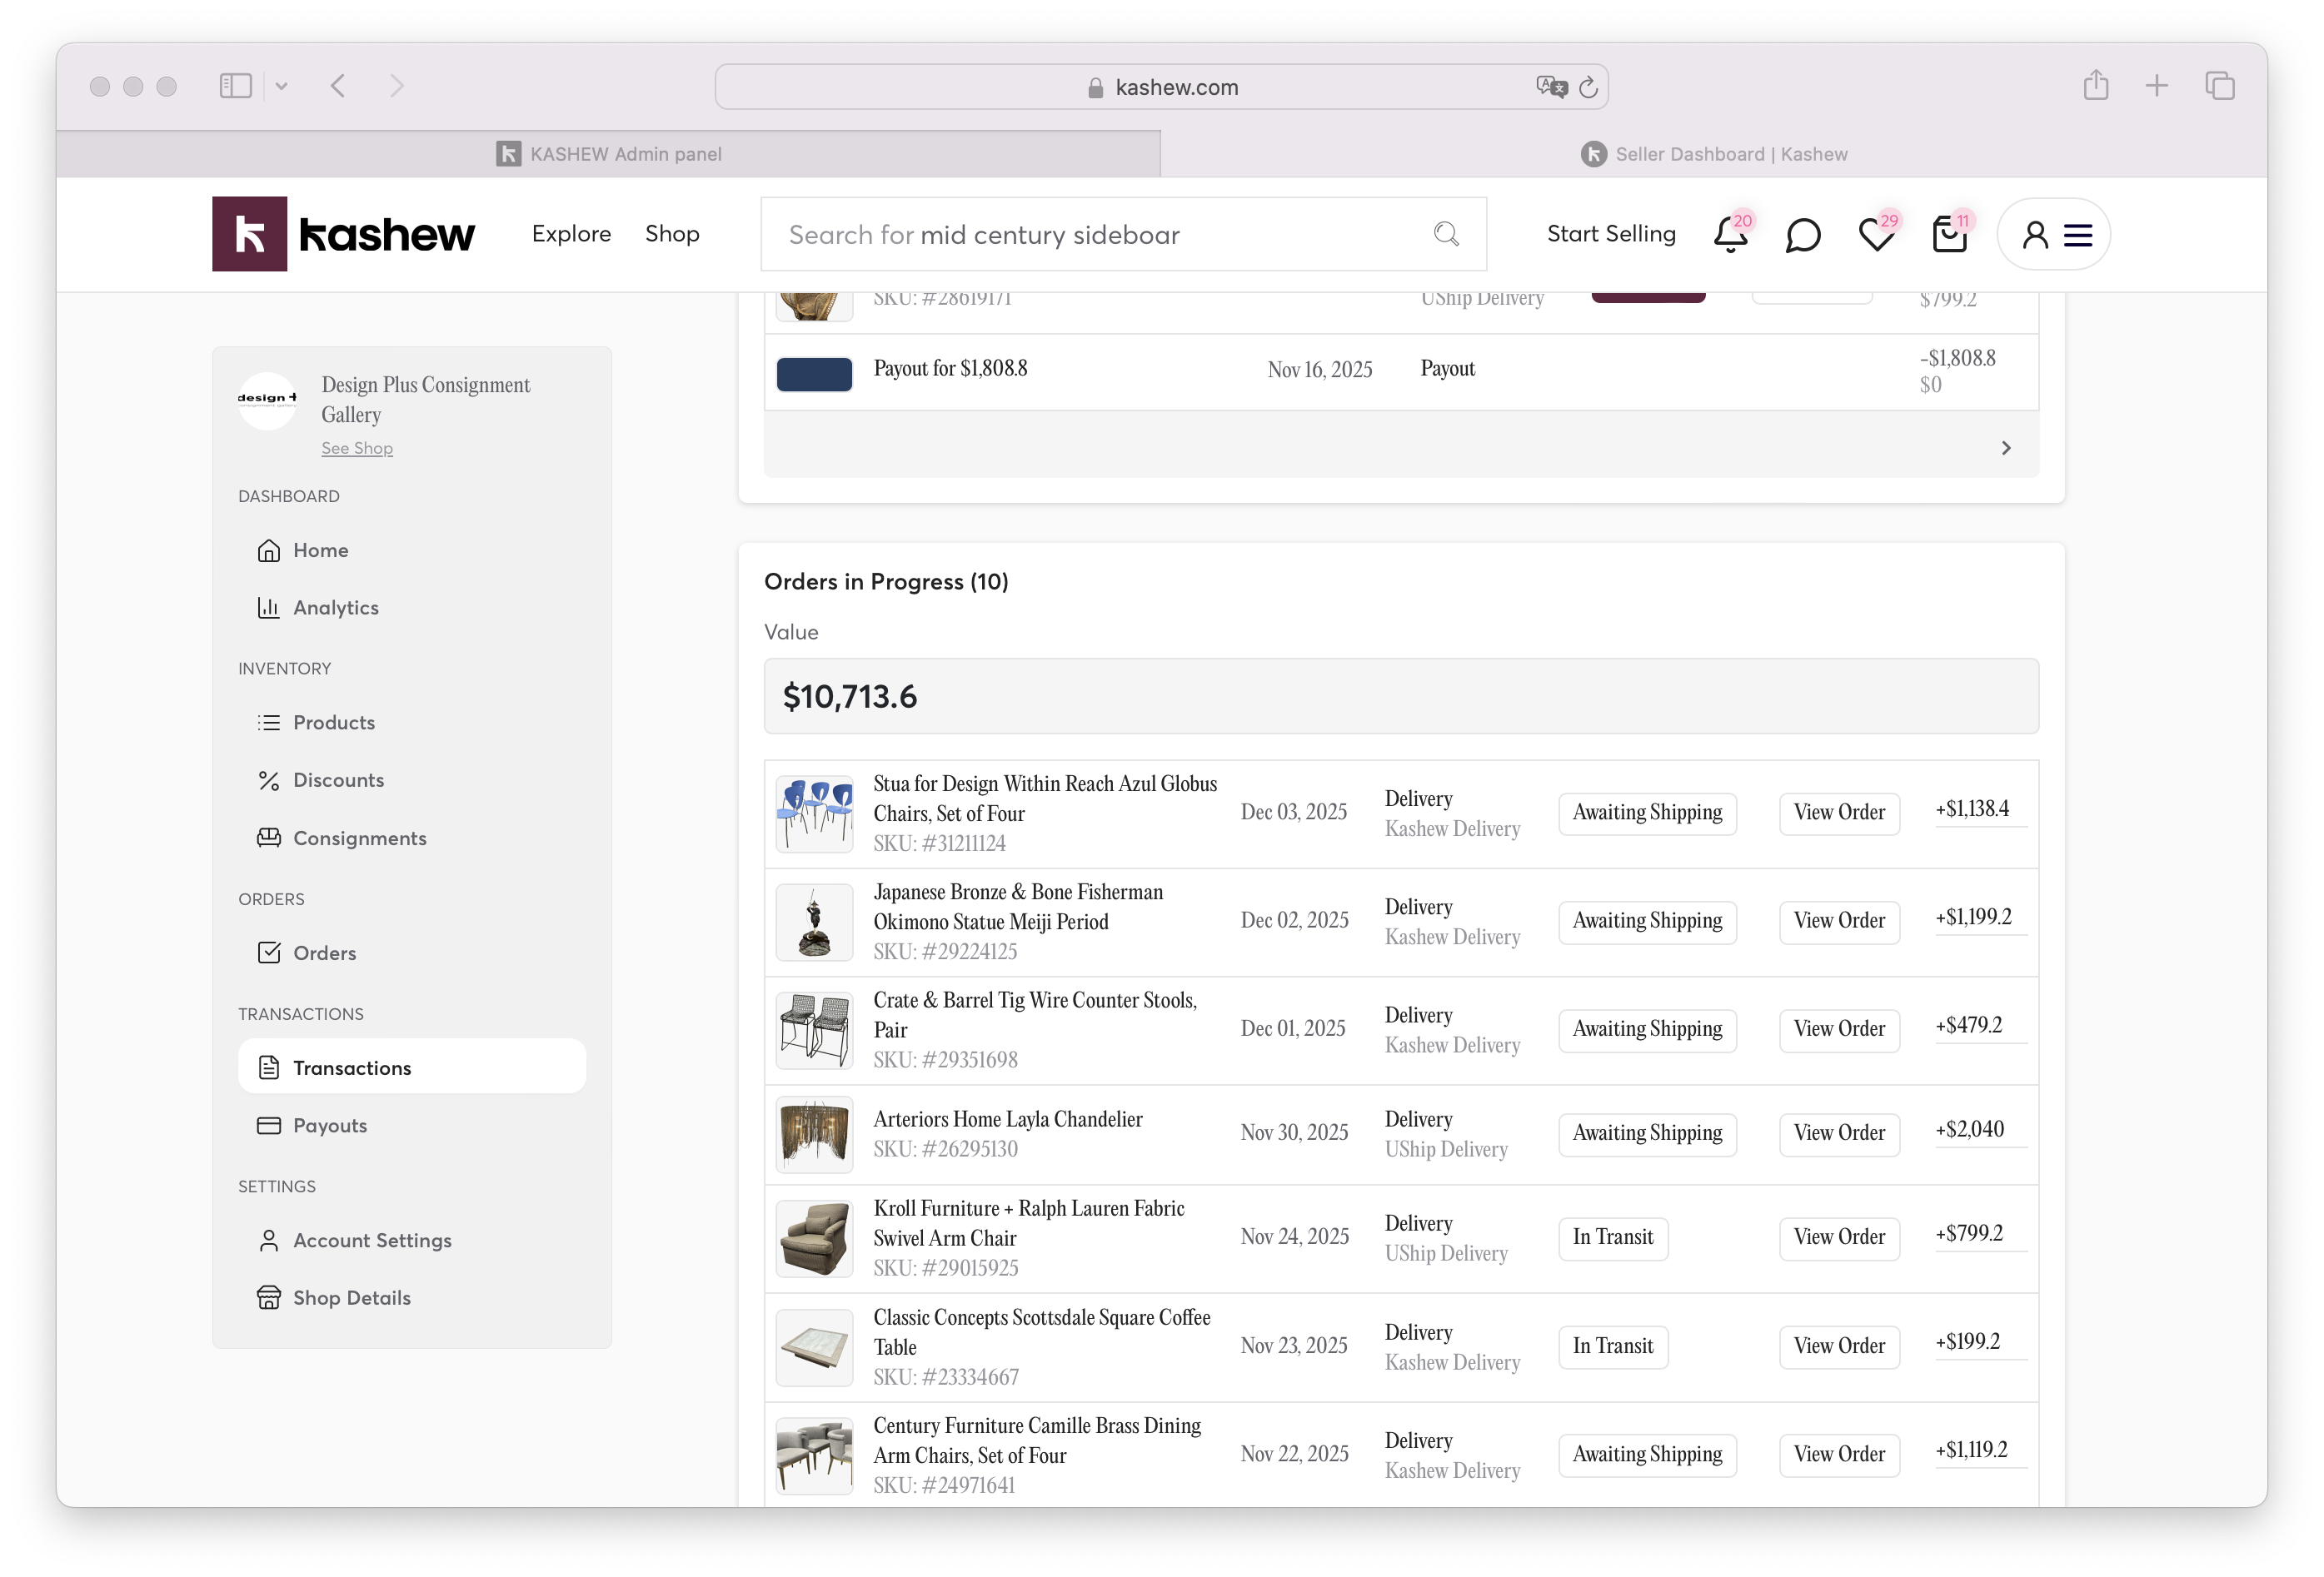
Task: Open Analytics in the sidebar
Action: click(x=335, y=608)
